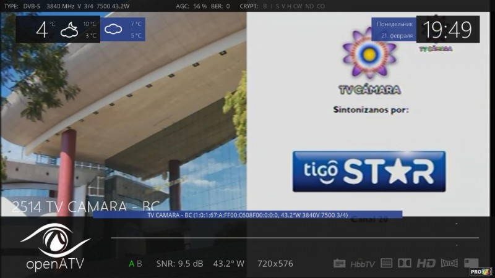This screenshot has width=495, height=278.
Task: Click the tigo STAR banner in video
Action: 369,171
